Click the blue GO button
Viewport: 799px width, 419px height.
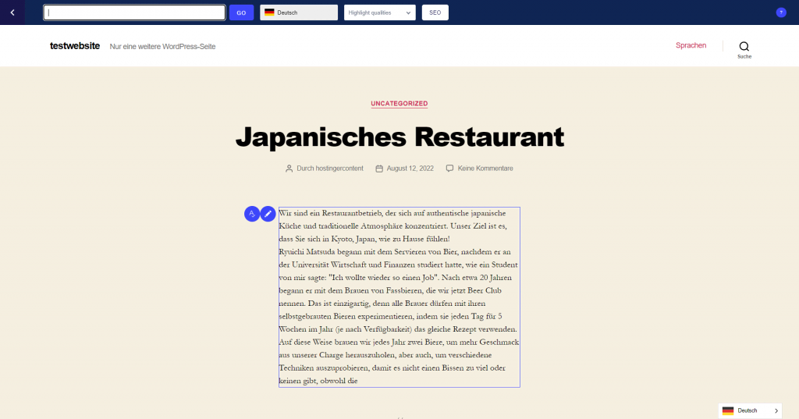pyautogui.click(x=241, y=12)
